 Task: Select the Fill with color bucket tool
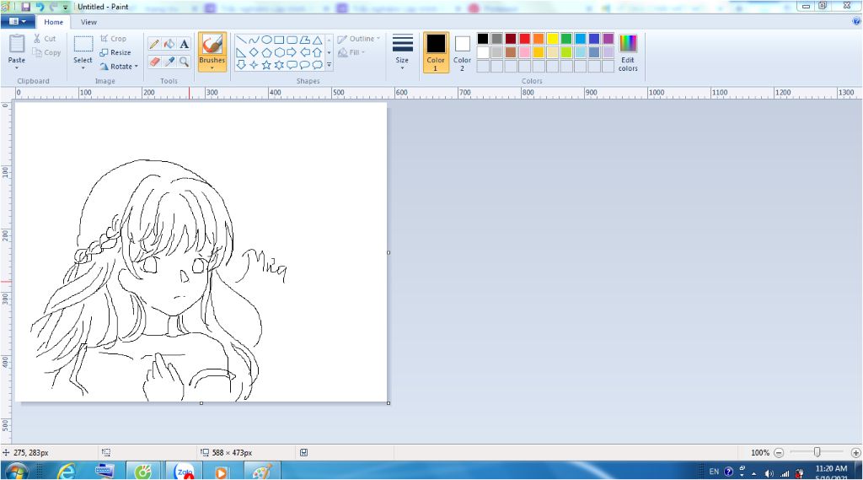pos(169,44)
